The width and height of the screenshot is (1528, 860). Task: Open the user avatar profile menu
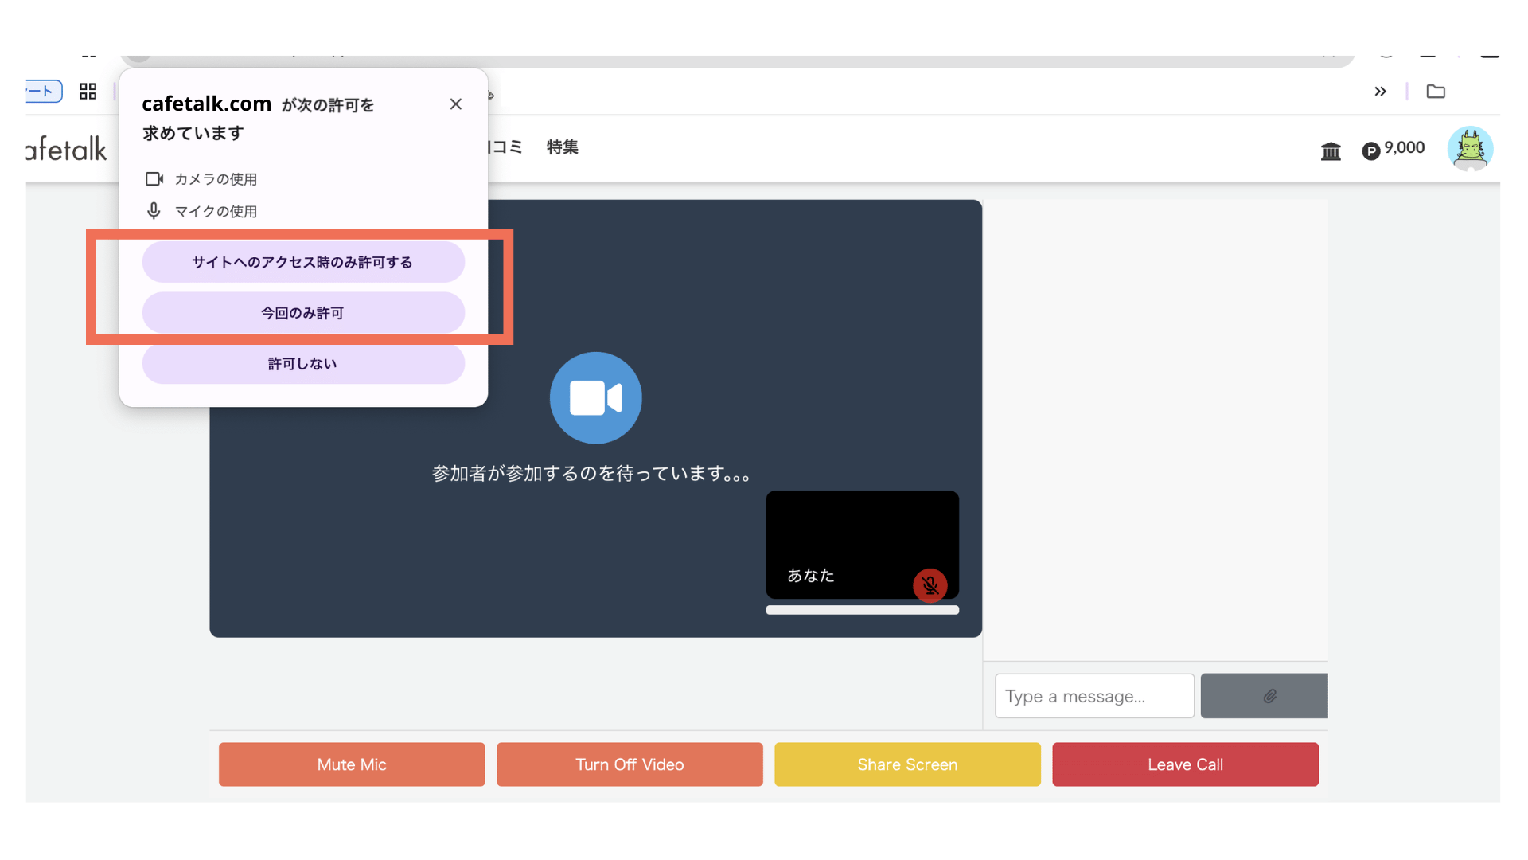pos(1470,149)
